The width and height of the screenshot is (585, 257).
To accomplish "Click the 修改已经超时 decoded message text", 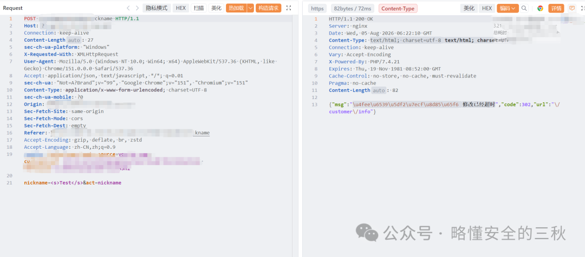I will tap(479, 104).
